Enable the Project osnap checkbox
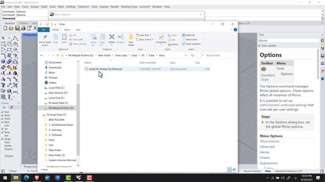Viewport: 325px width, 182px height. [3, 149]
